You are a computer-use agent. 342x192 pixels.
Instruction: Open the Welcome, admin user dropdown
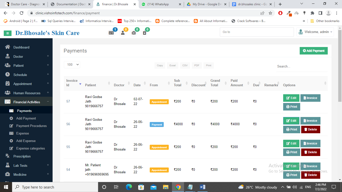click(x=315, y=32)
